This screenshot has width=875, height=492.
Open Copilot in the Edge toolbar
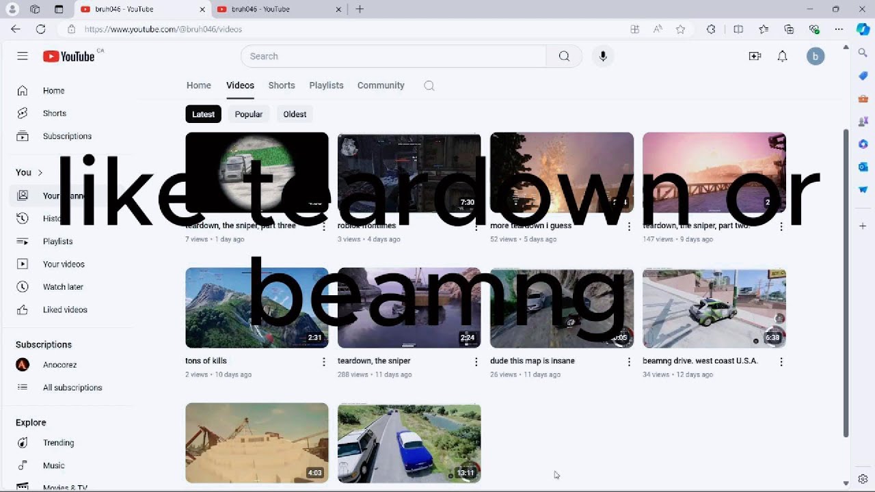pyautogui.click(x=863, y=29)
